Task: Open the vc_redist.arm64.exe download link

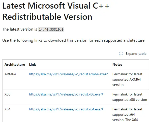Action: (67, 74)
